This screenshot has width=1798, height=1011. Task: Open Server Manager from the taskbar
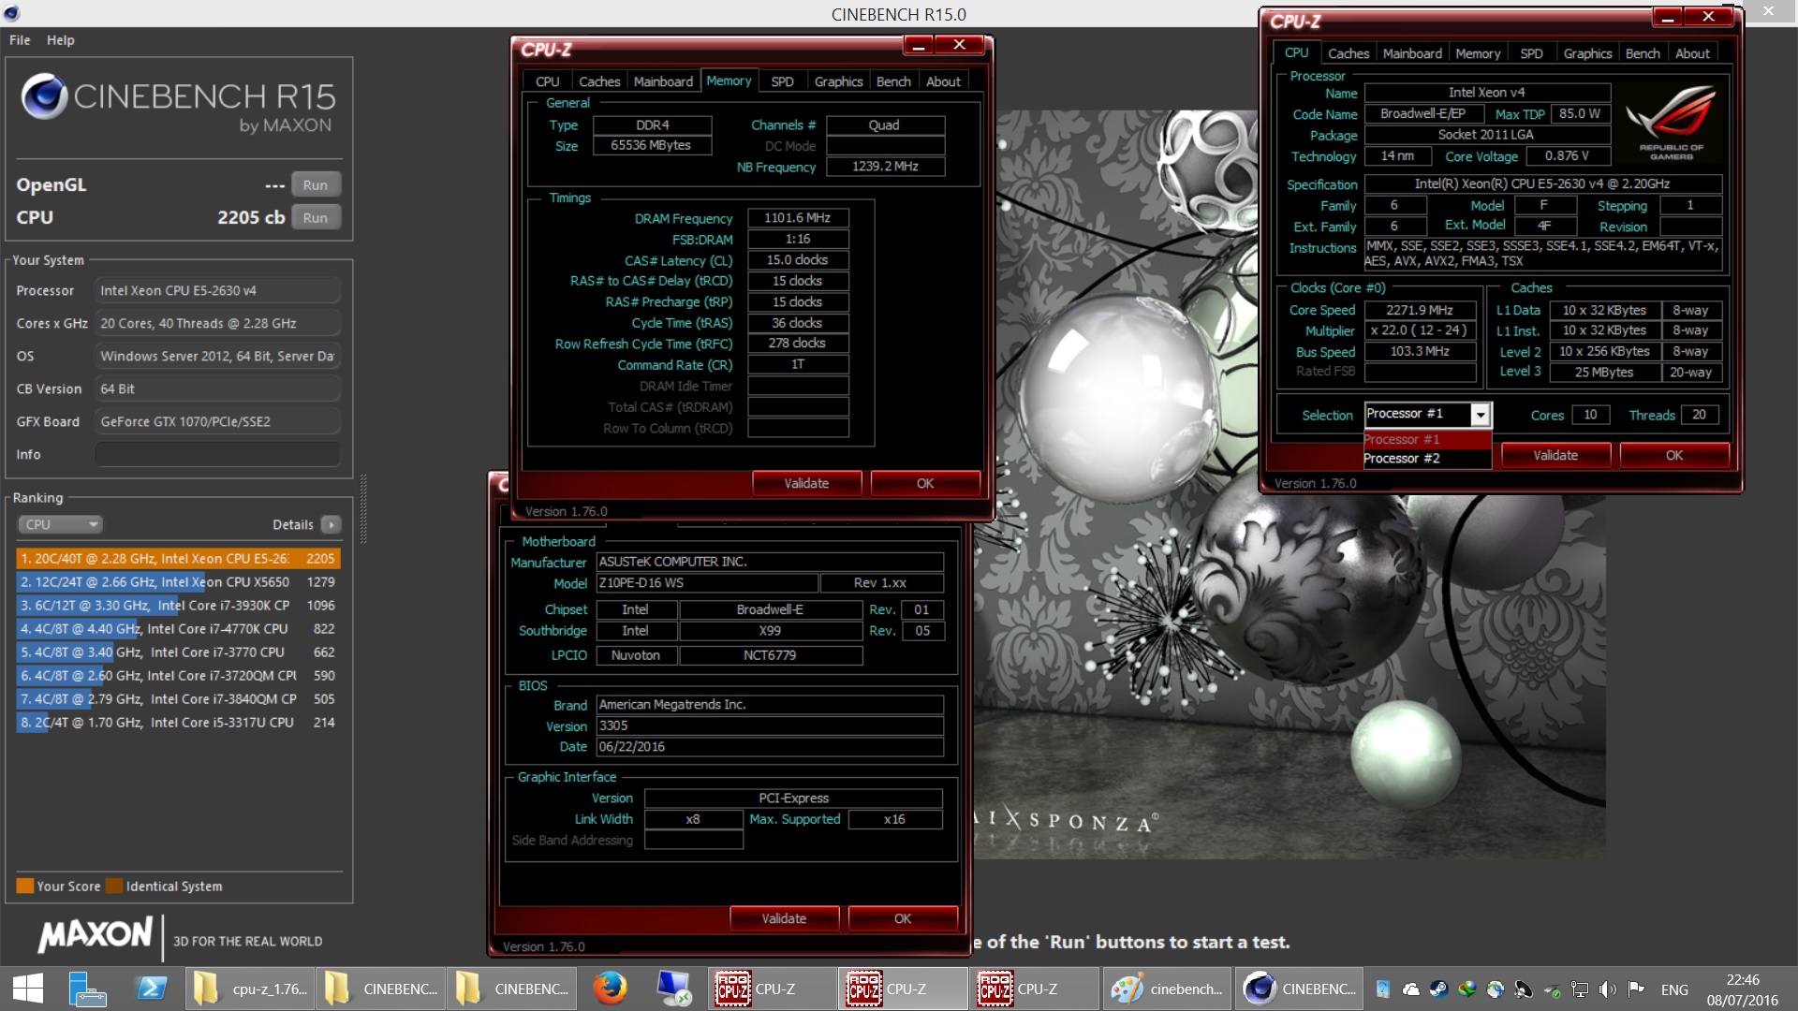[87, 989]
